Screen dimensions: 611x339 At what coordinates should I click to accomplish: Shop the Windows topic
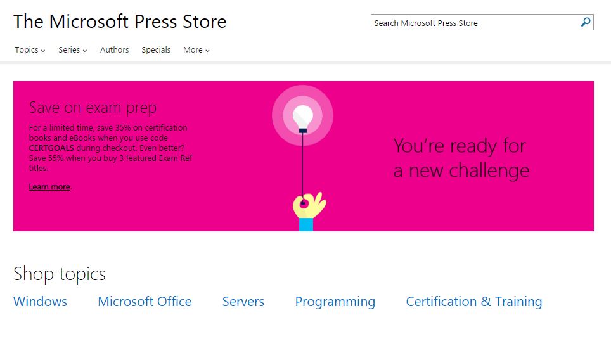click(40, 302)
